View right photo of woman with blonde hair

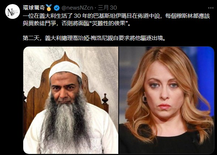pyautogui.click(x=166, y=100)
